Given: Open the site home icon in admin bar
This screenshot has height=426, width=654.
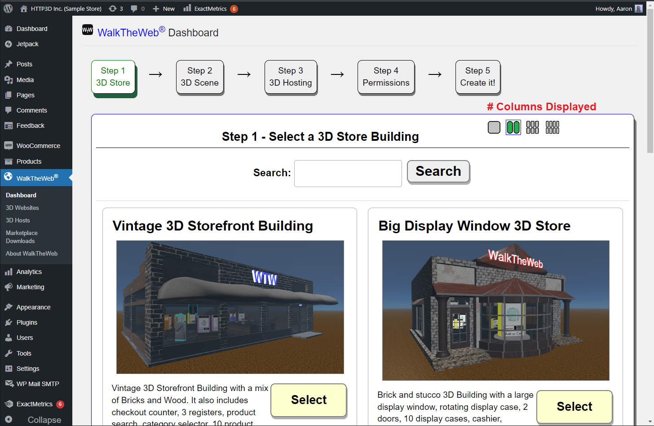Looking at the screenshot, I should point(24,9).
